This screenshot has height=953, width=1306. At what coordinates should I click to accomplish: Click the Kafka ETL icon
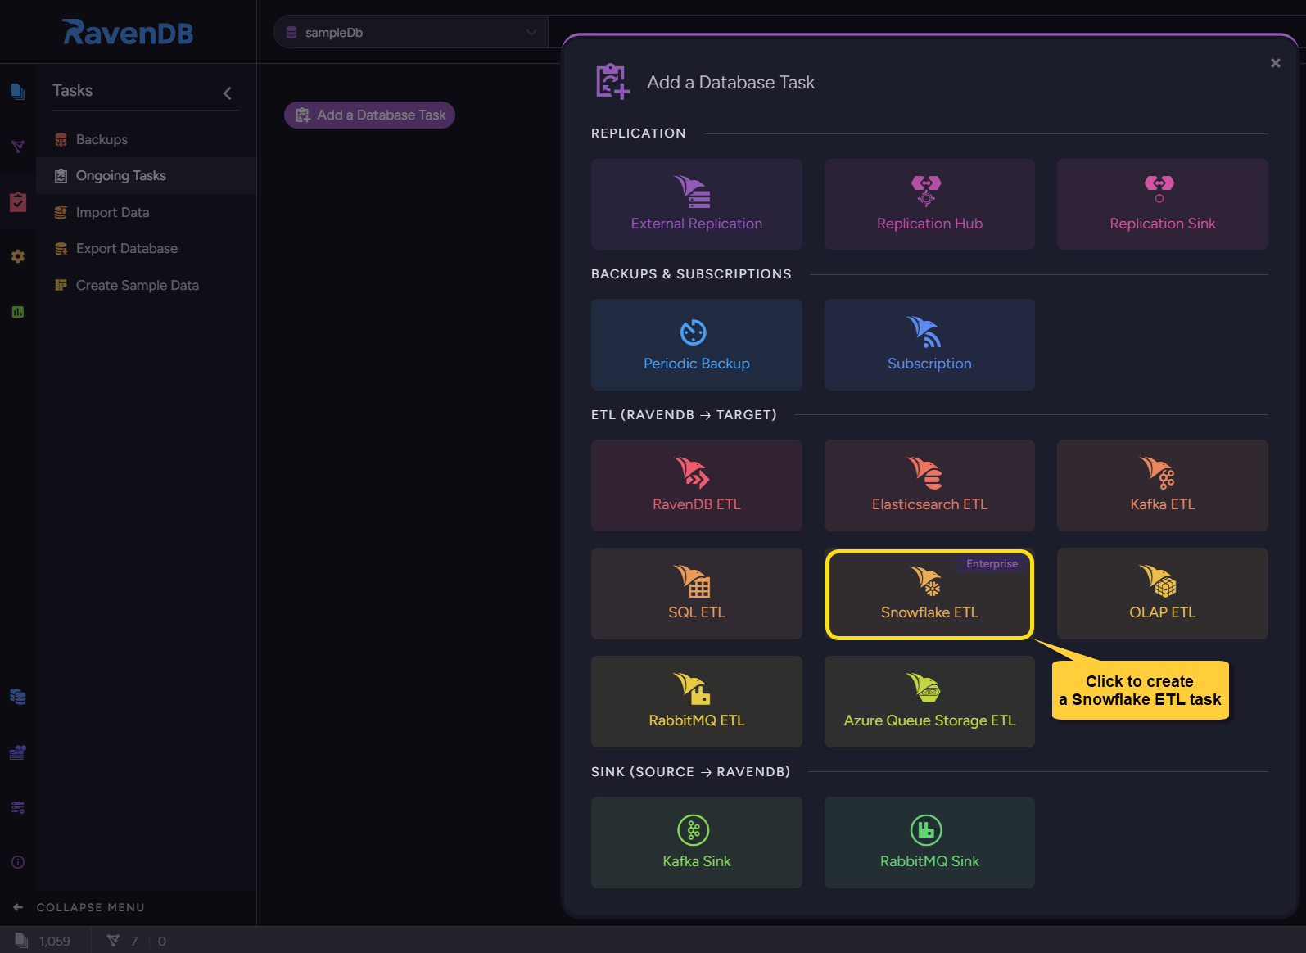coord(1158,472)
